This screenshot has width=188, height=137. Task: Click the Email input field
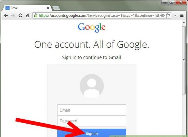tap(92, 110)
